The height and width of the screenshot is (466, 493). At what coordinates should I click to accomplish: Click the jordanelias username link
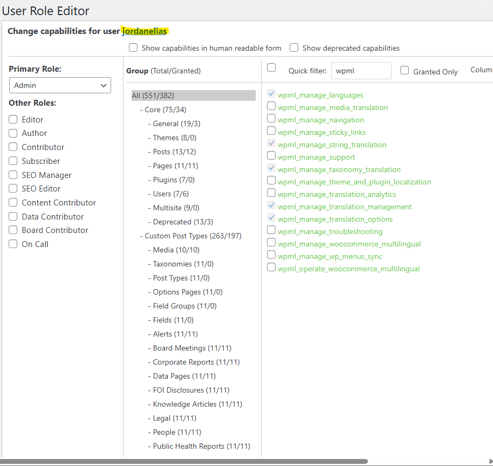click(x=145, y=31)
